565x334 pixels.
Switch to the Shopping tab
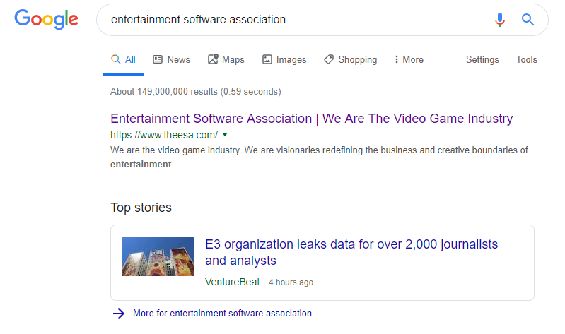coord(350,60)
